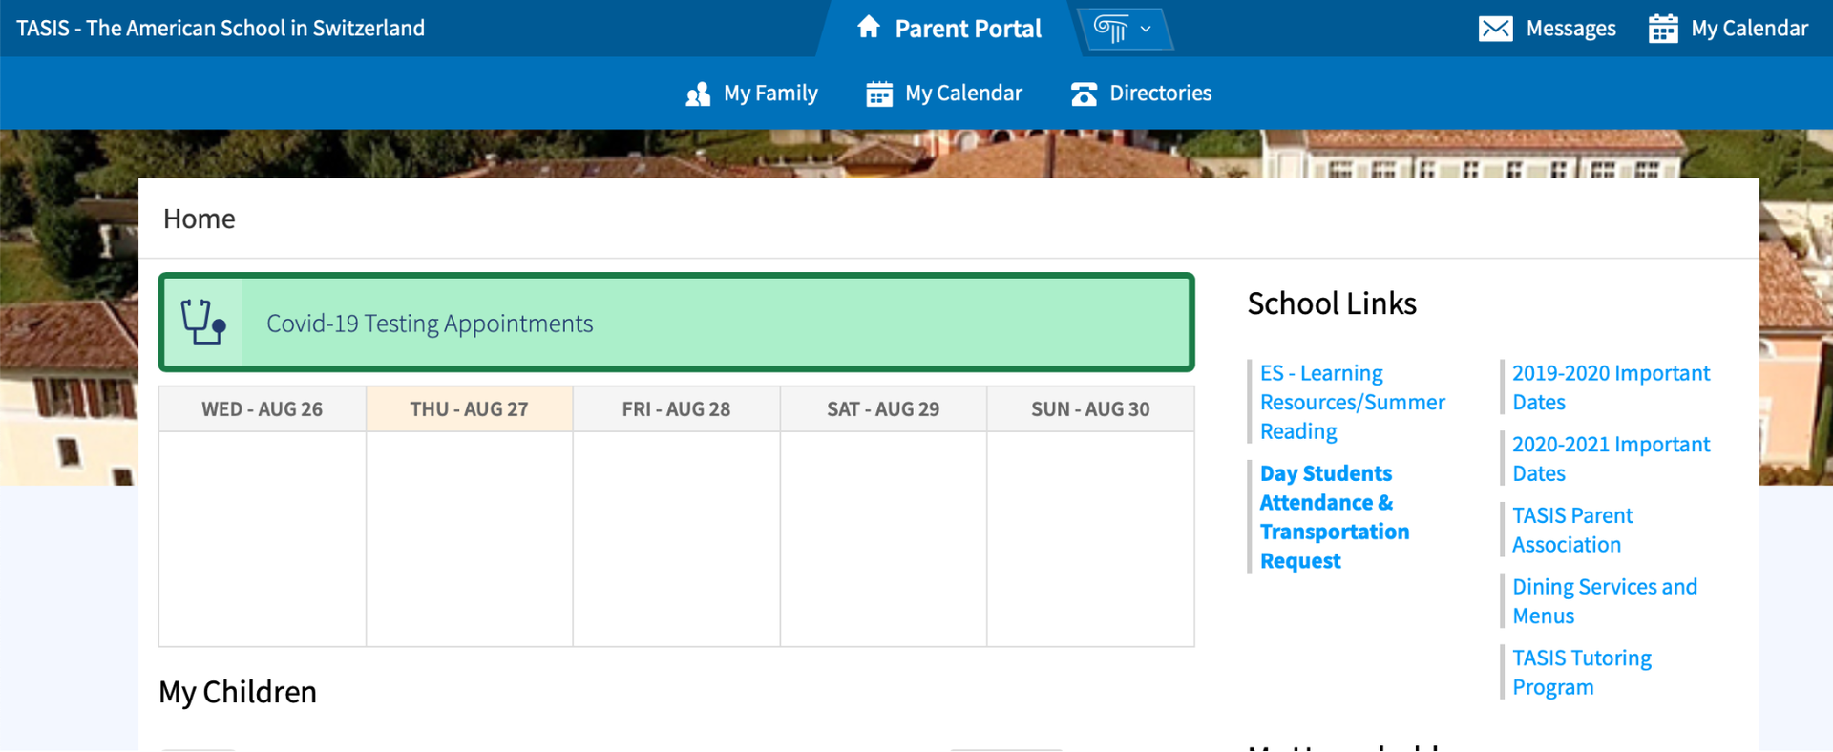Click the top-right My Calendar icon

1663,29
